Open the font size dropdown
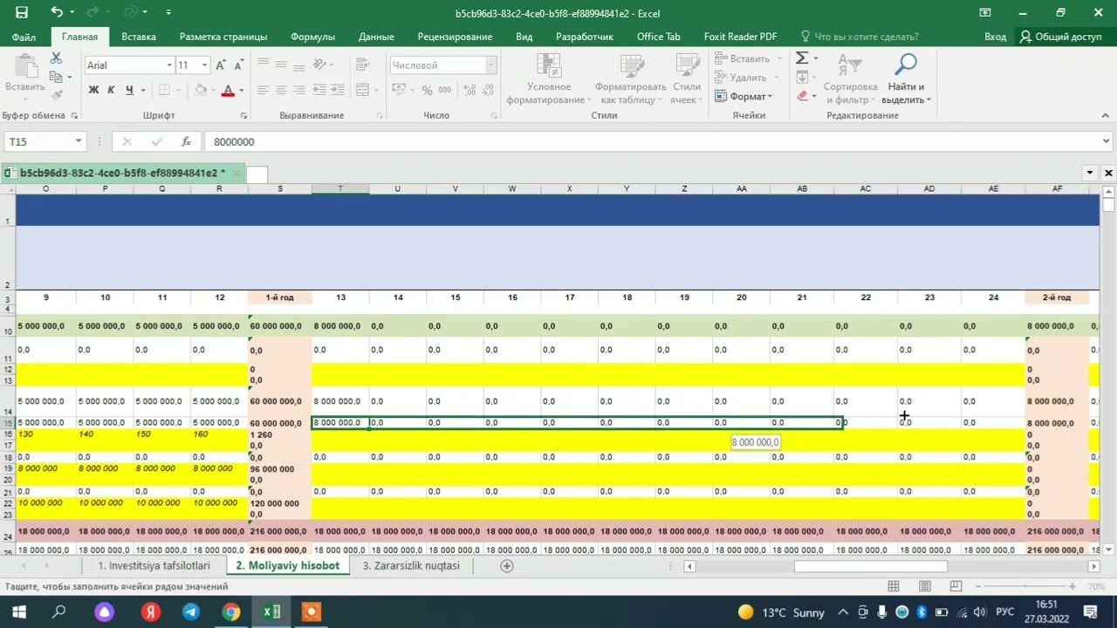Screen dimensions: 1117x628 [204, 65]
